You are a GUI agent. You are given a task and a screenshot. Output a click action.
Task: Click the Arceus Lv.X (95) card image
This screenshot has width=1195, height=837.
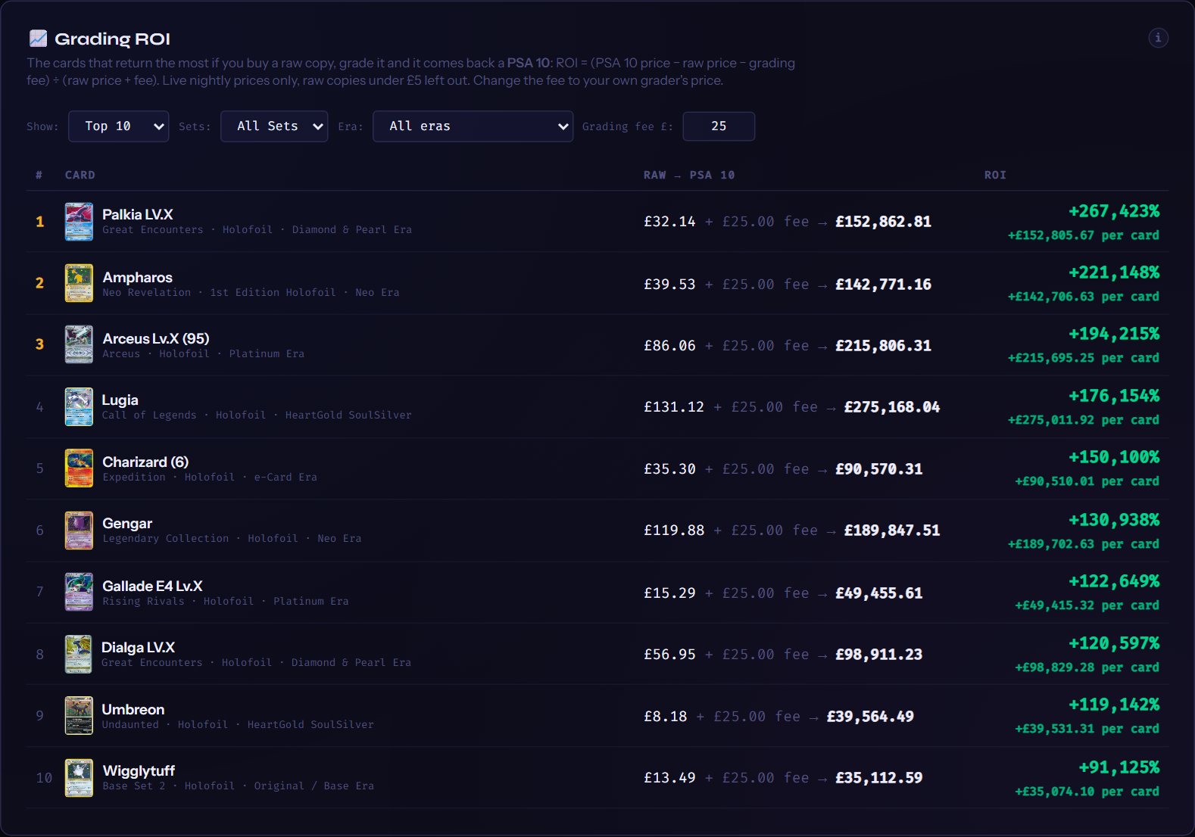click(x=79, y=344)
